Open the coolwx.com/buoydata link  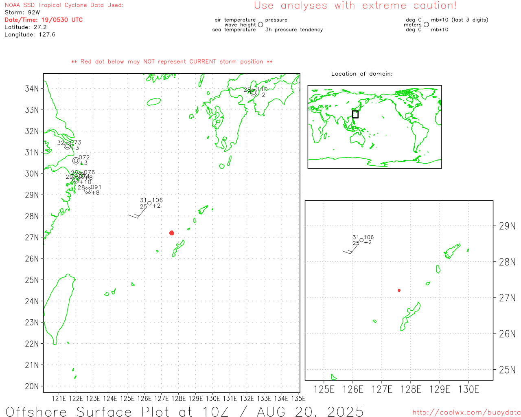point(466,413)
